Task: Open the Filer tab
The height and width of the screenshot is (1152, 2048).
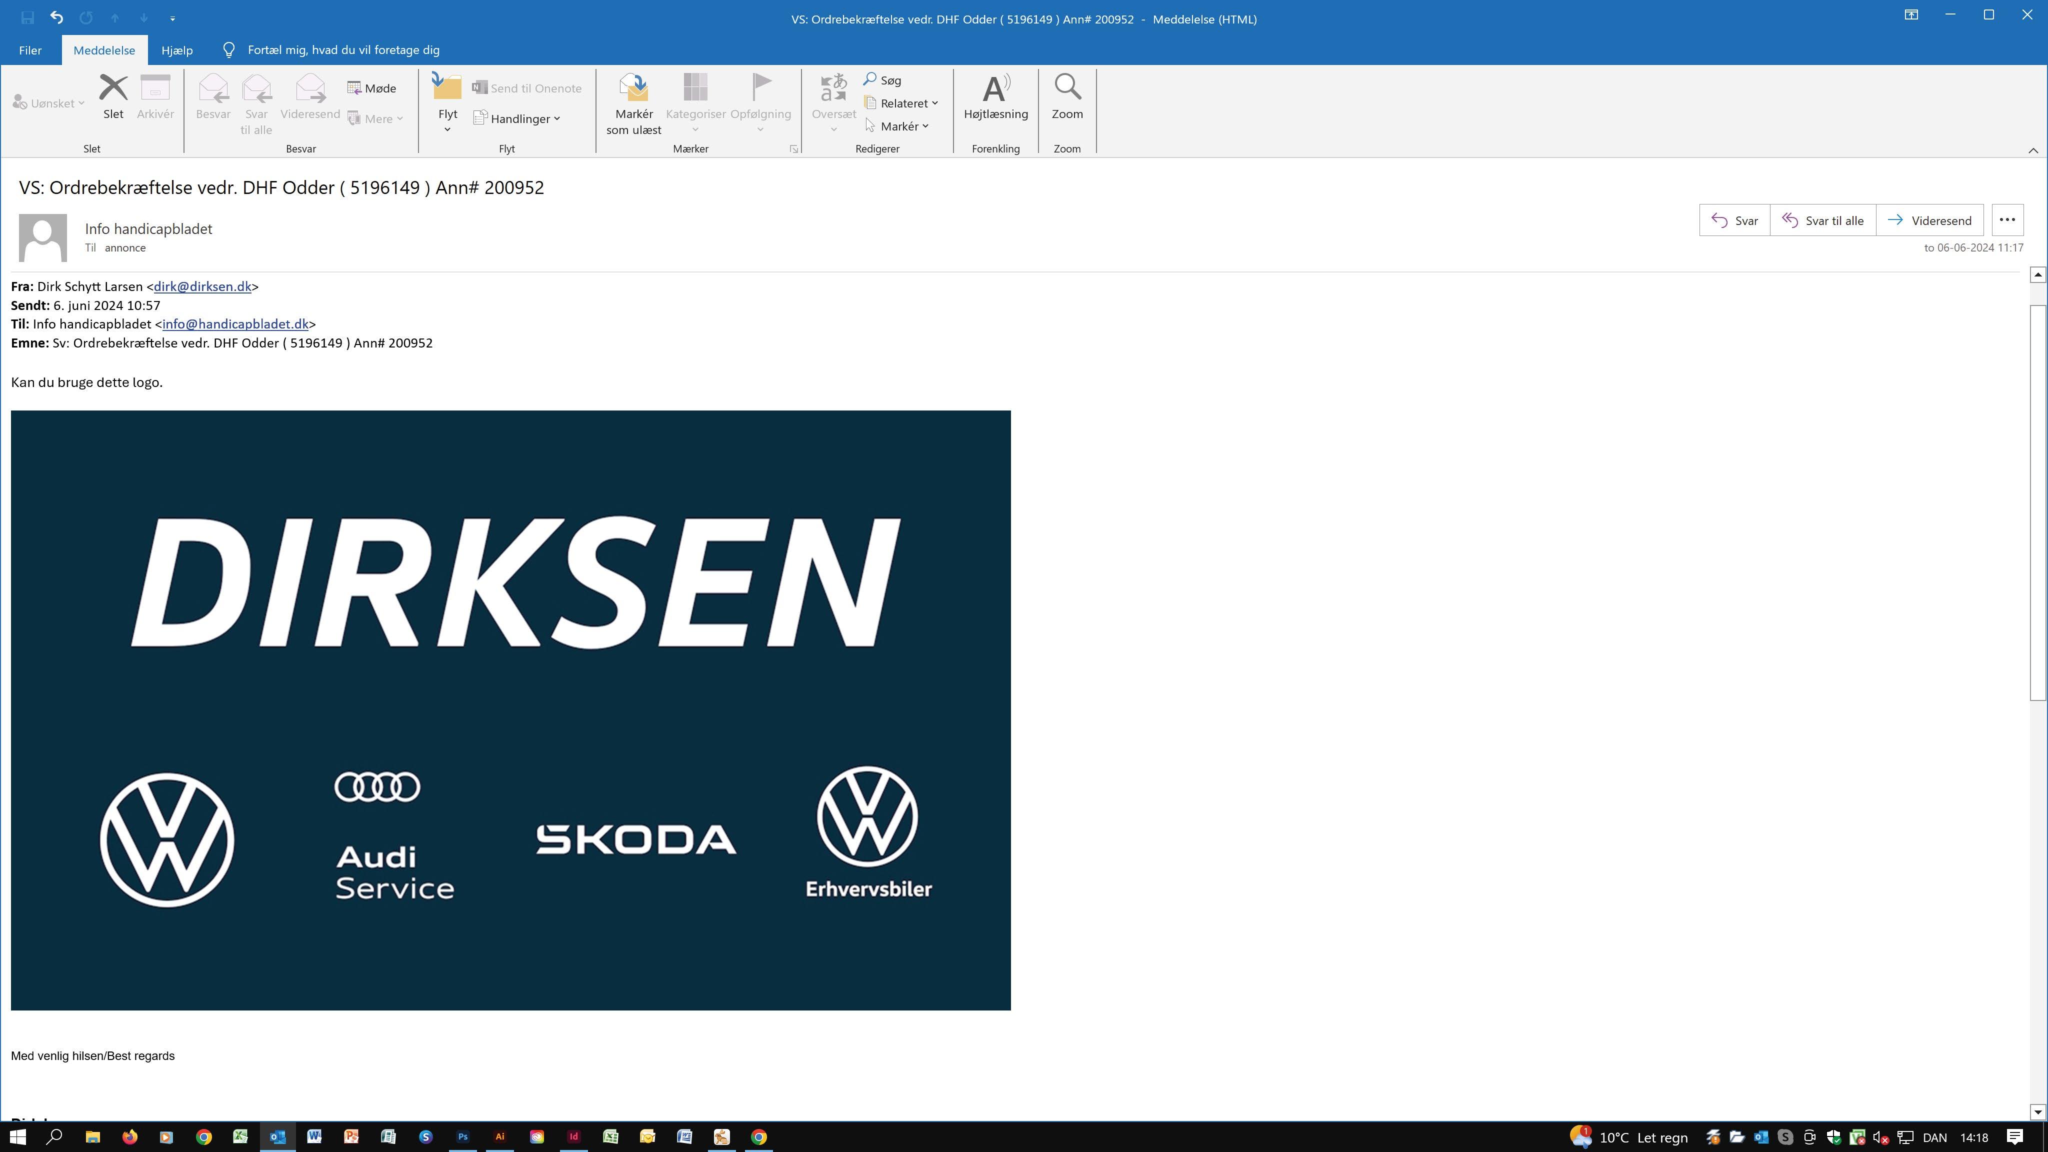Action: pos(30,50)
